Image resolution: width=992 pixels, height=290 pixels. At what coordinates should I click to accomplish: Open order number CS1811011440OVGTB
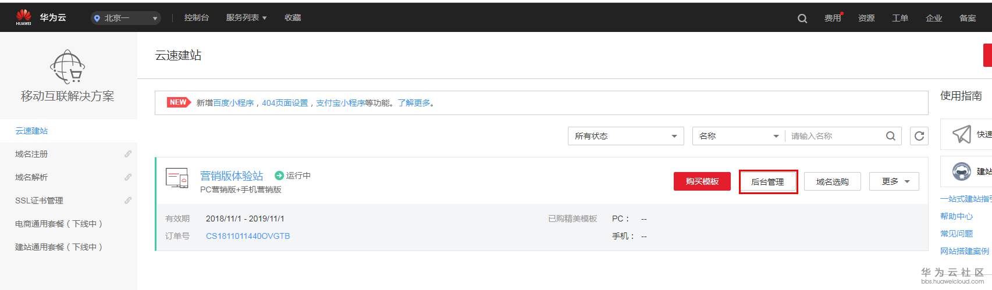point(248,236)
